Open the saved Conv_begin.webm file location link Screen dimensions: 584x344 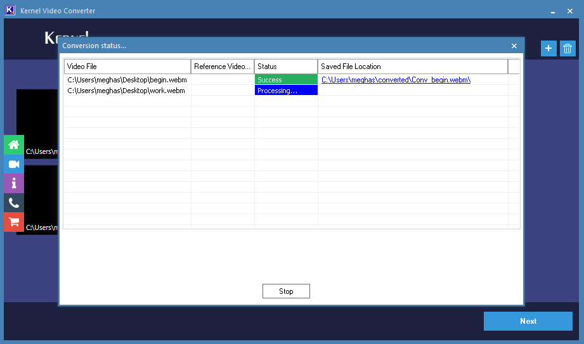tap(396, 80)
